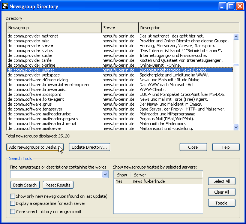Check Display a separate line for each server
Screen dimensions: 246x224
tap(13, 204)
